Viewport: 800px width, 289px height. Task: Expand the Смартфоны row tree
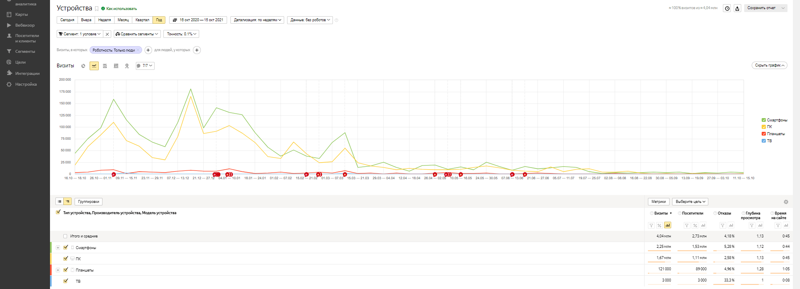click(58, 248)
